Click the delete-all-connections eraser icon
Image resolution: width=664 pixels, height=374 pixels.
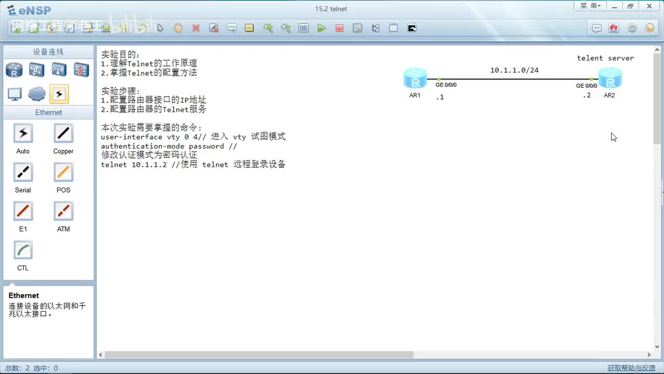point(214,28)
